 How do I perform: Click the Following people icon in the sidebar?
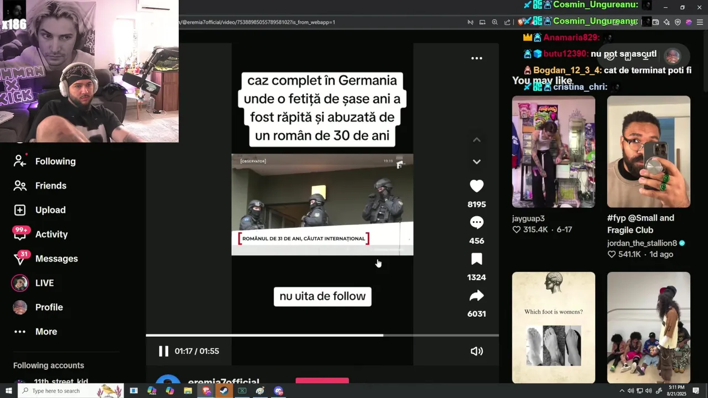coord(20,161)
